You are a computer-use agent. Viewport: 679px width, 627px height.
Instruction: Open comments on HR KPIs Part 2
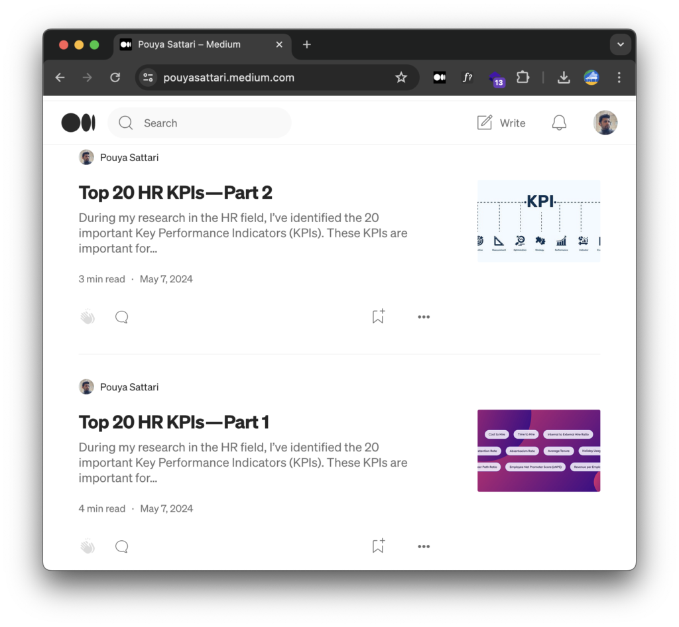tap(121, 317)
